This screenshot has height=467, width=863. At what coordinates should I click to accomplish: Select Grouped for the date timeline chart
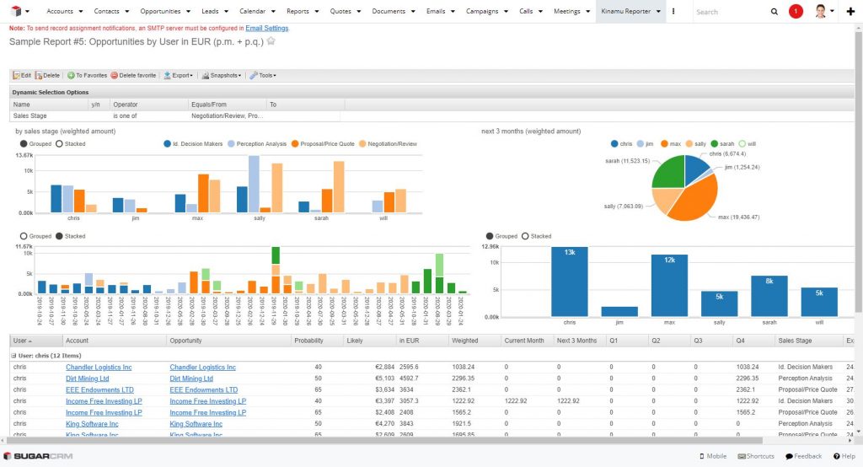[x=35, y=236]
